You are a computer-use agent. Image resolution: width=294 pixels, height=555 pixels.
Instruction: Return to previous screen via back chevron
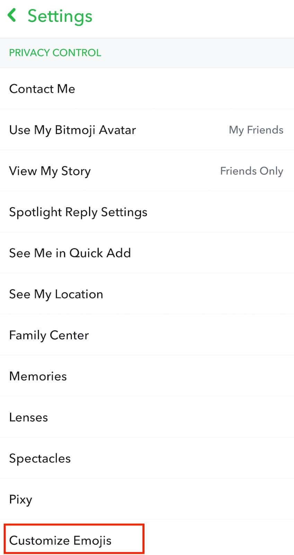[12, 16]
